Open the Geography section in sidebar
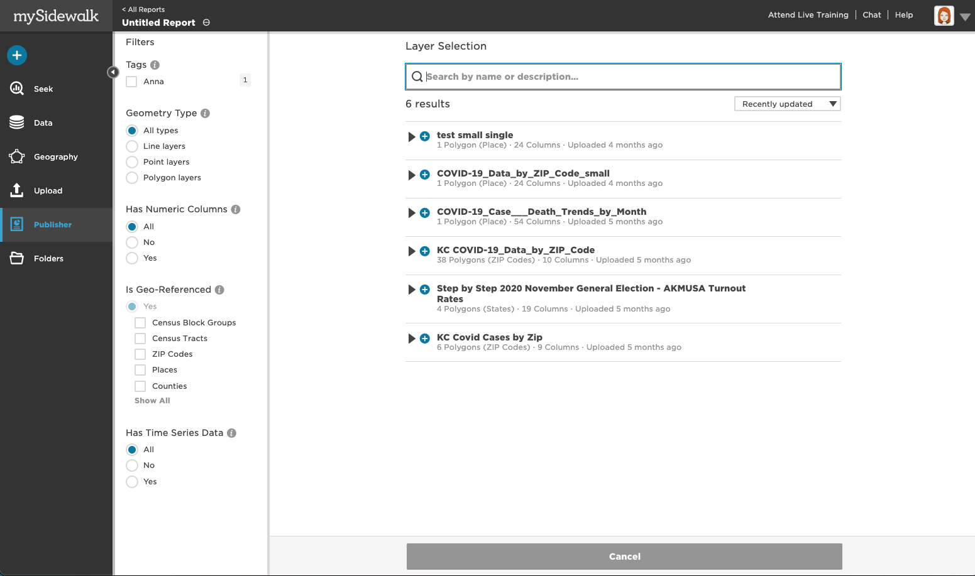This screenshot has height=576, width=975. tap(55, 157)
